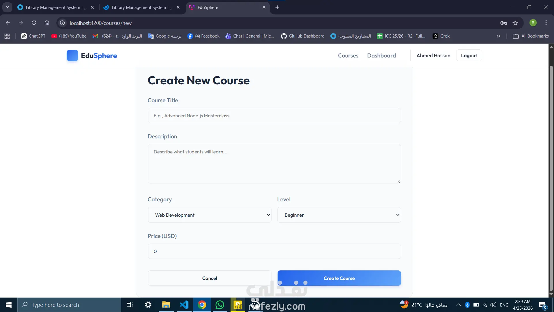Open a new browser tab
The width and height of the screenshot is (554, 312).
click(277, 7)
